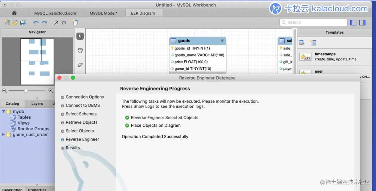Image resolution: width=376 pixels, height=191 pixels.
Task: Toggle the left sidebar visibility
Action: [353, 23]
